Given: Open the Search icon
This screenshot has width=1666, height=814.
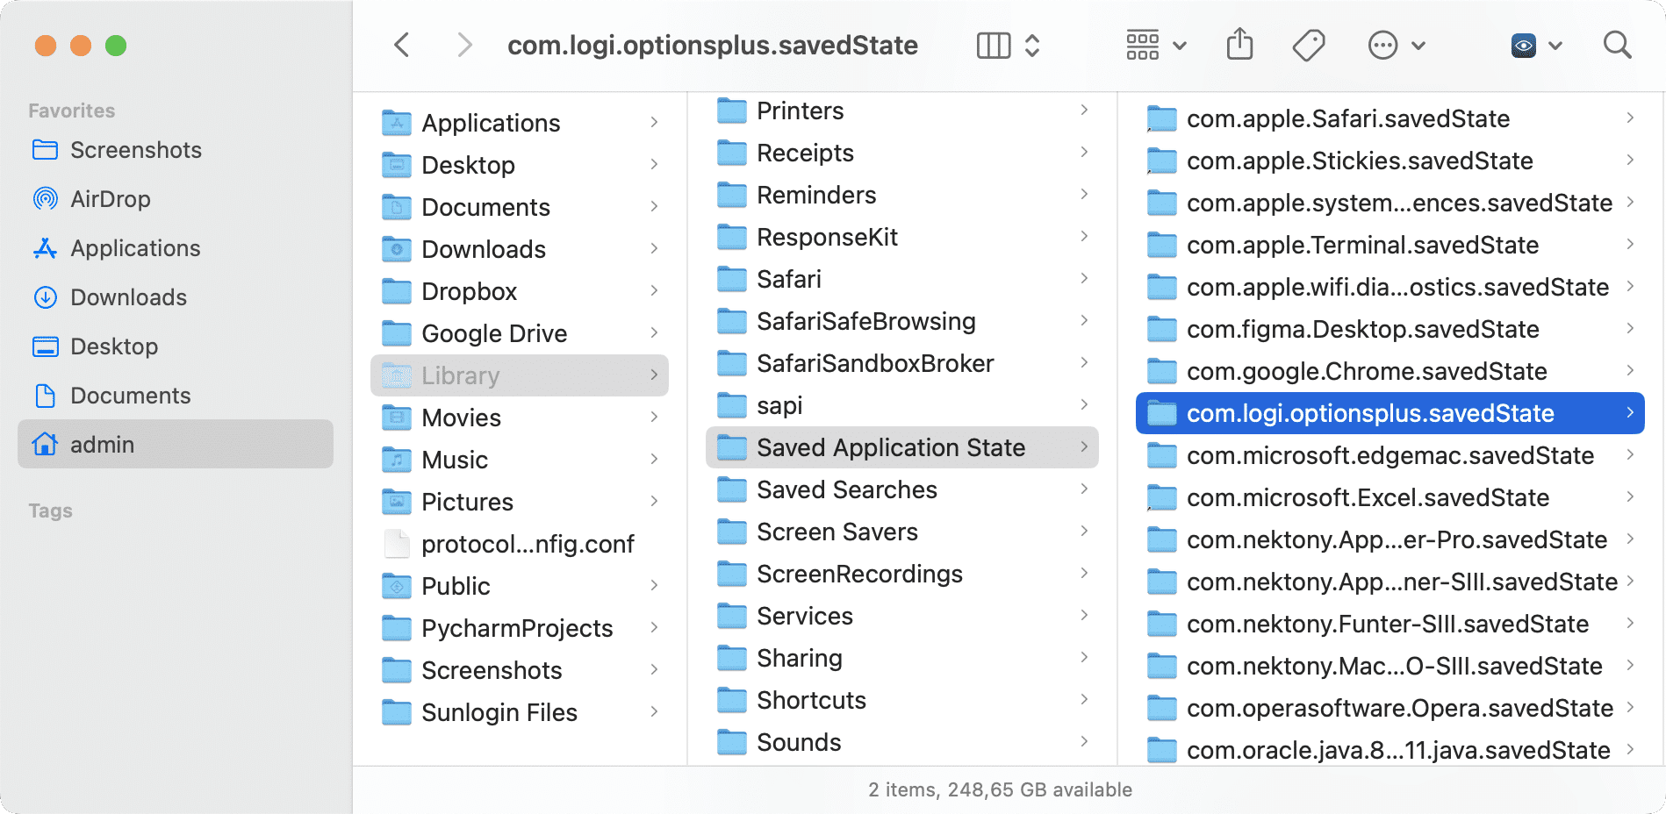Looking at the screenshot, I should click(1617, 44).
